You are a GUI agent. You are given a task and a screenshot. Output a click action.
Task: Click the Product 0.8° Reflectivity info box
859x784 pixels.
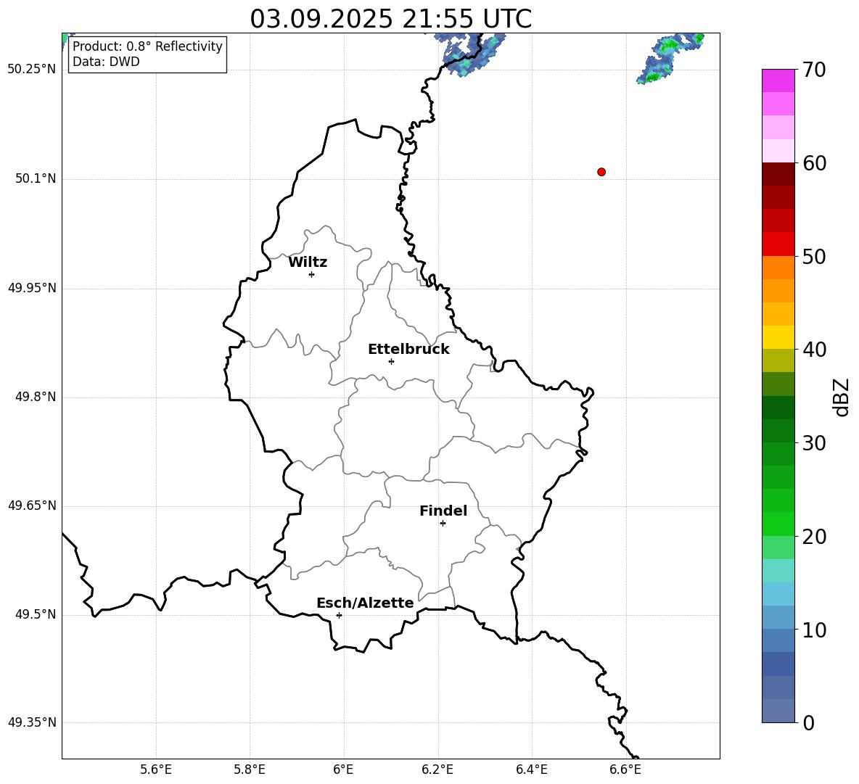[x=148, y=54]
